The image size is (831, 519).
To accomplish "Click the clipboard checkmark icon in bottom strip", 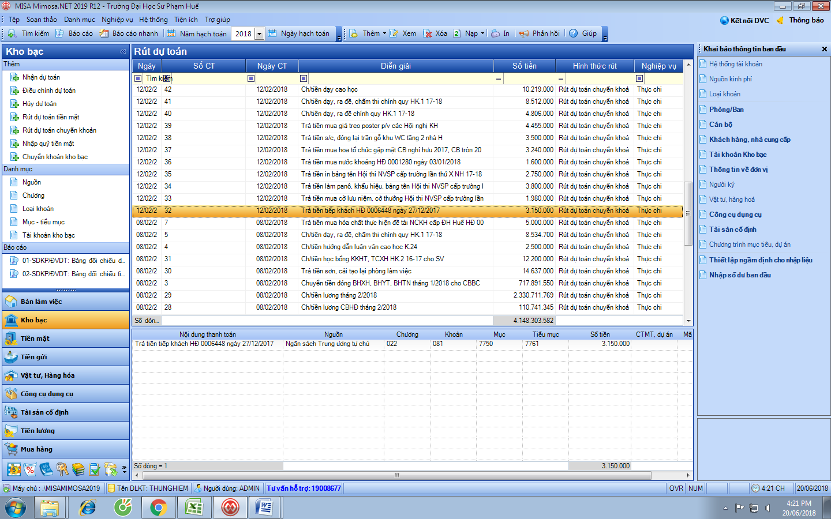I will [x=95, y=469].
